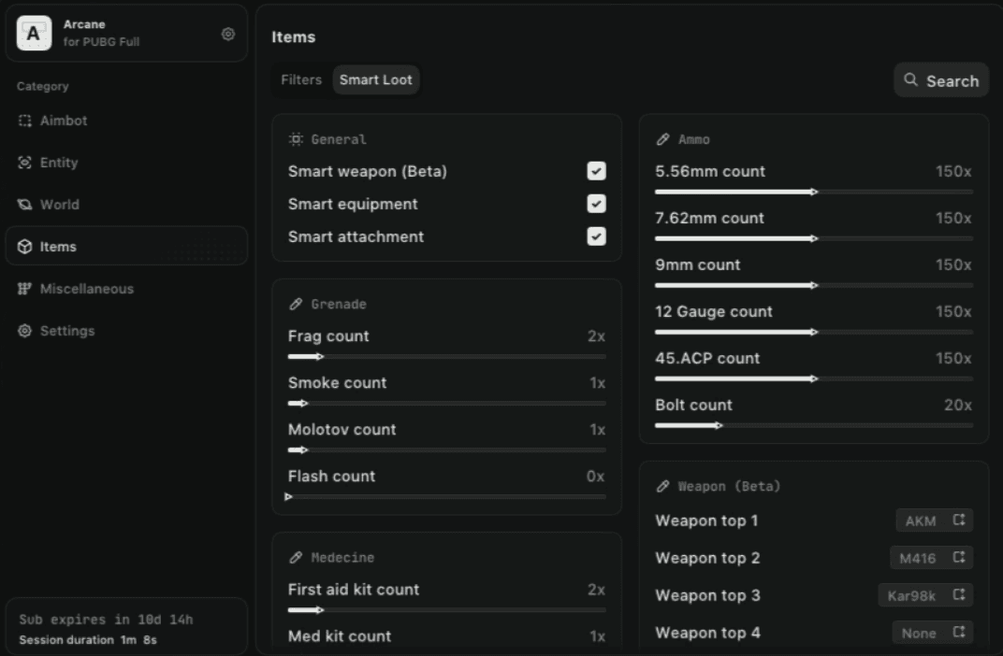Adjust the Molotov count slider
The width and height of the screenshot is (1003, 656).
coord(446,449)
